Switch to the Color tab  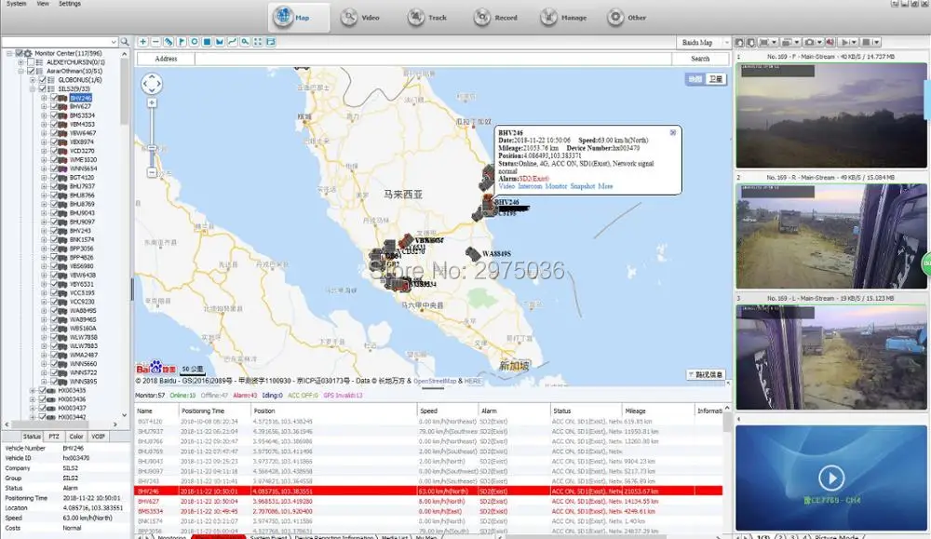tap(76, 437)
